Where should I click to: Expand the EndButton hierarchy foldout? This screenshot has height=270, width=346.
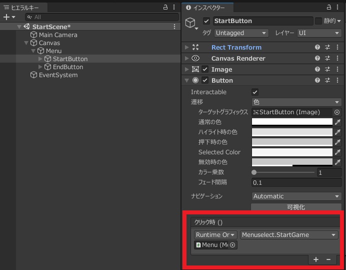click(40, 67)
